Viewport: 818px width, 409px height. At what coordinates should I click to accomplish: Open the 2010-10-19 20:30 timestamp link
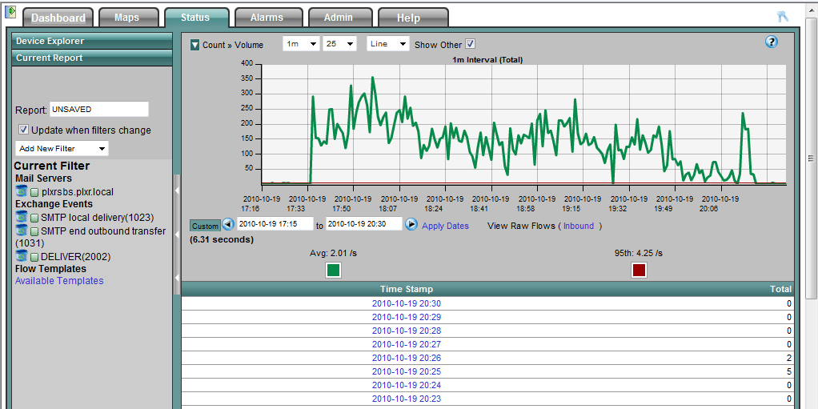[x=407, y=303]
